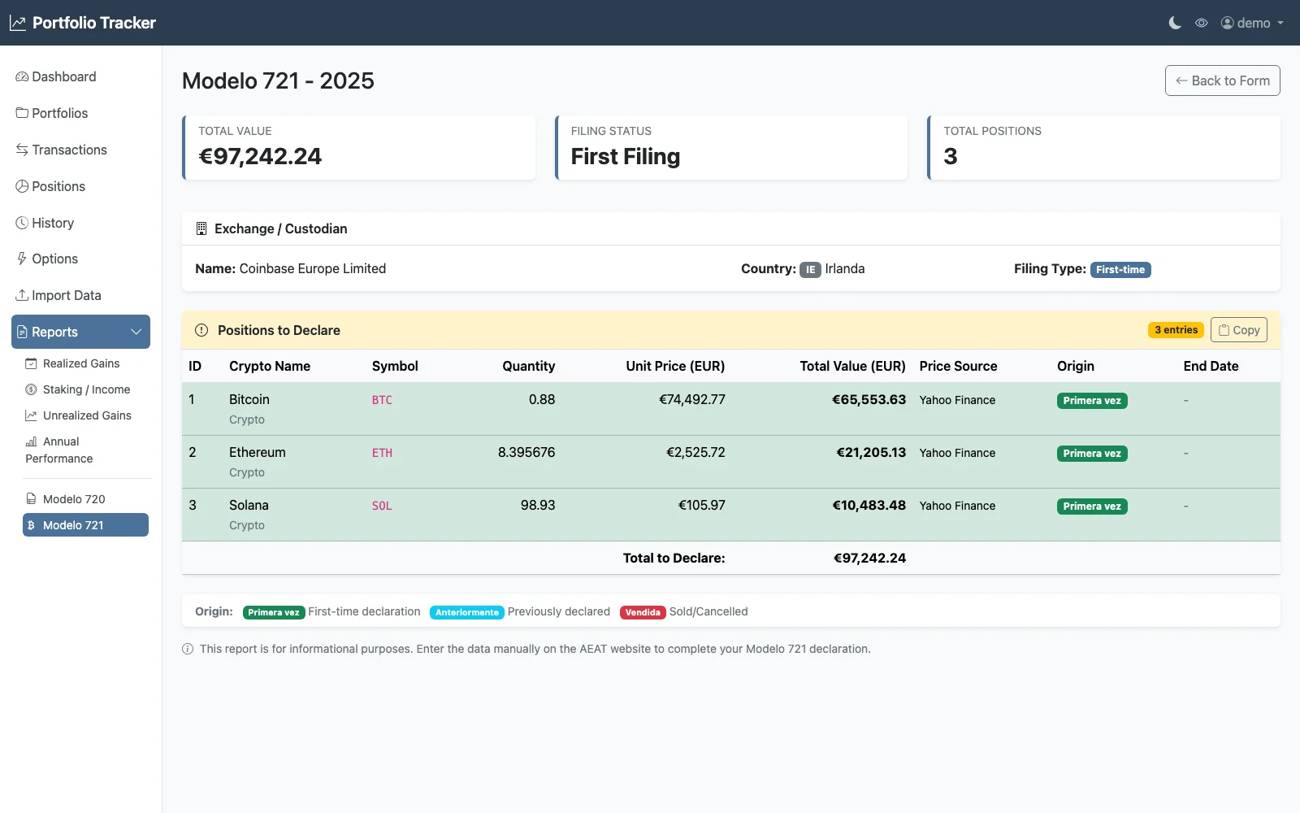The height and width of the screenshot is (813, 1300).
Task: Click the Import Data upload icon
Action: pos(22,295)
